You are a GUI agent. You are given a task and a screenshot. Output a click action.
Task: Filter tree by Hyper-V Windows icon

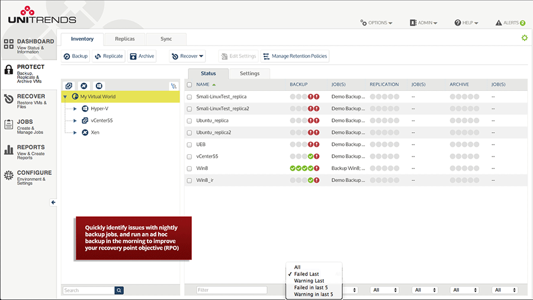coord(99,86)
